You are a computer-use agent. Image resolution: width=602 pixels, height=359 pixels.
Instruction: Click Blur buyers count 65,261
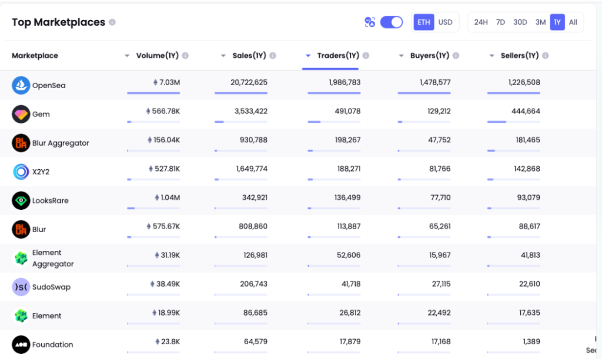(x=440, y=226)
